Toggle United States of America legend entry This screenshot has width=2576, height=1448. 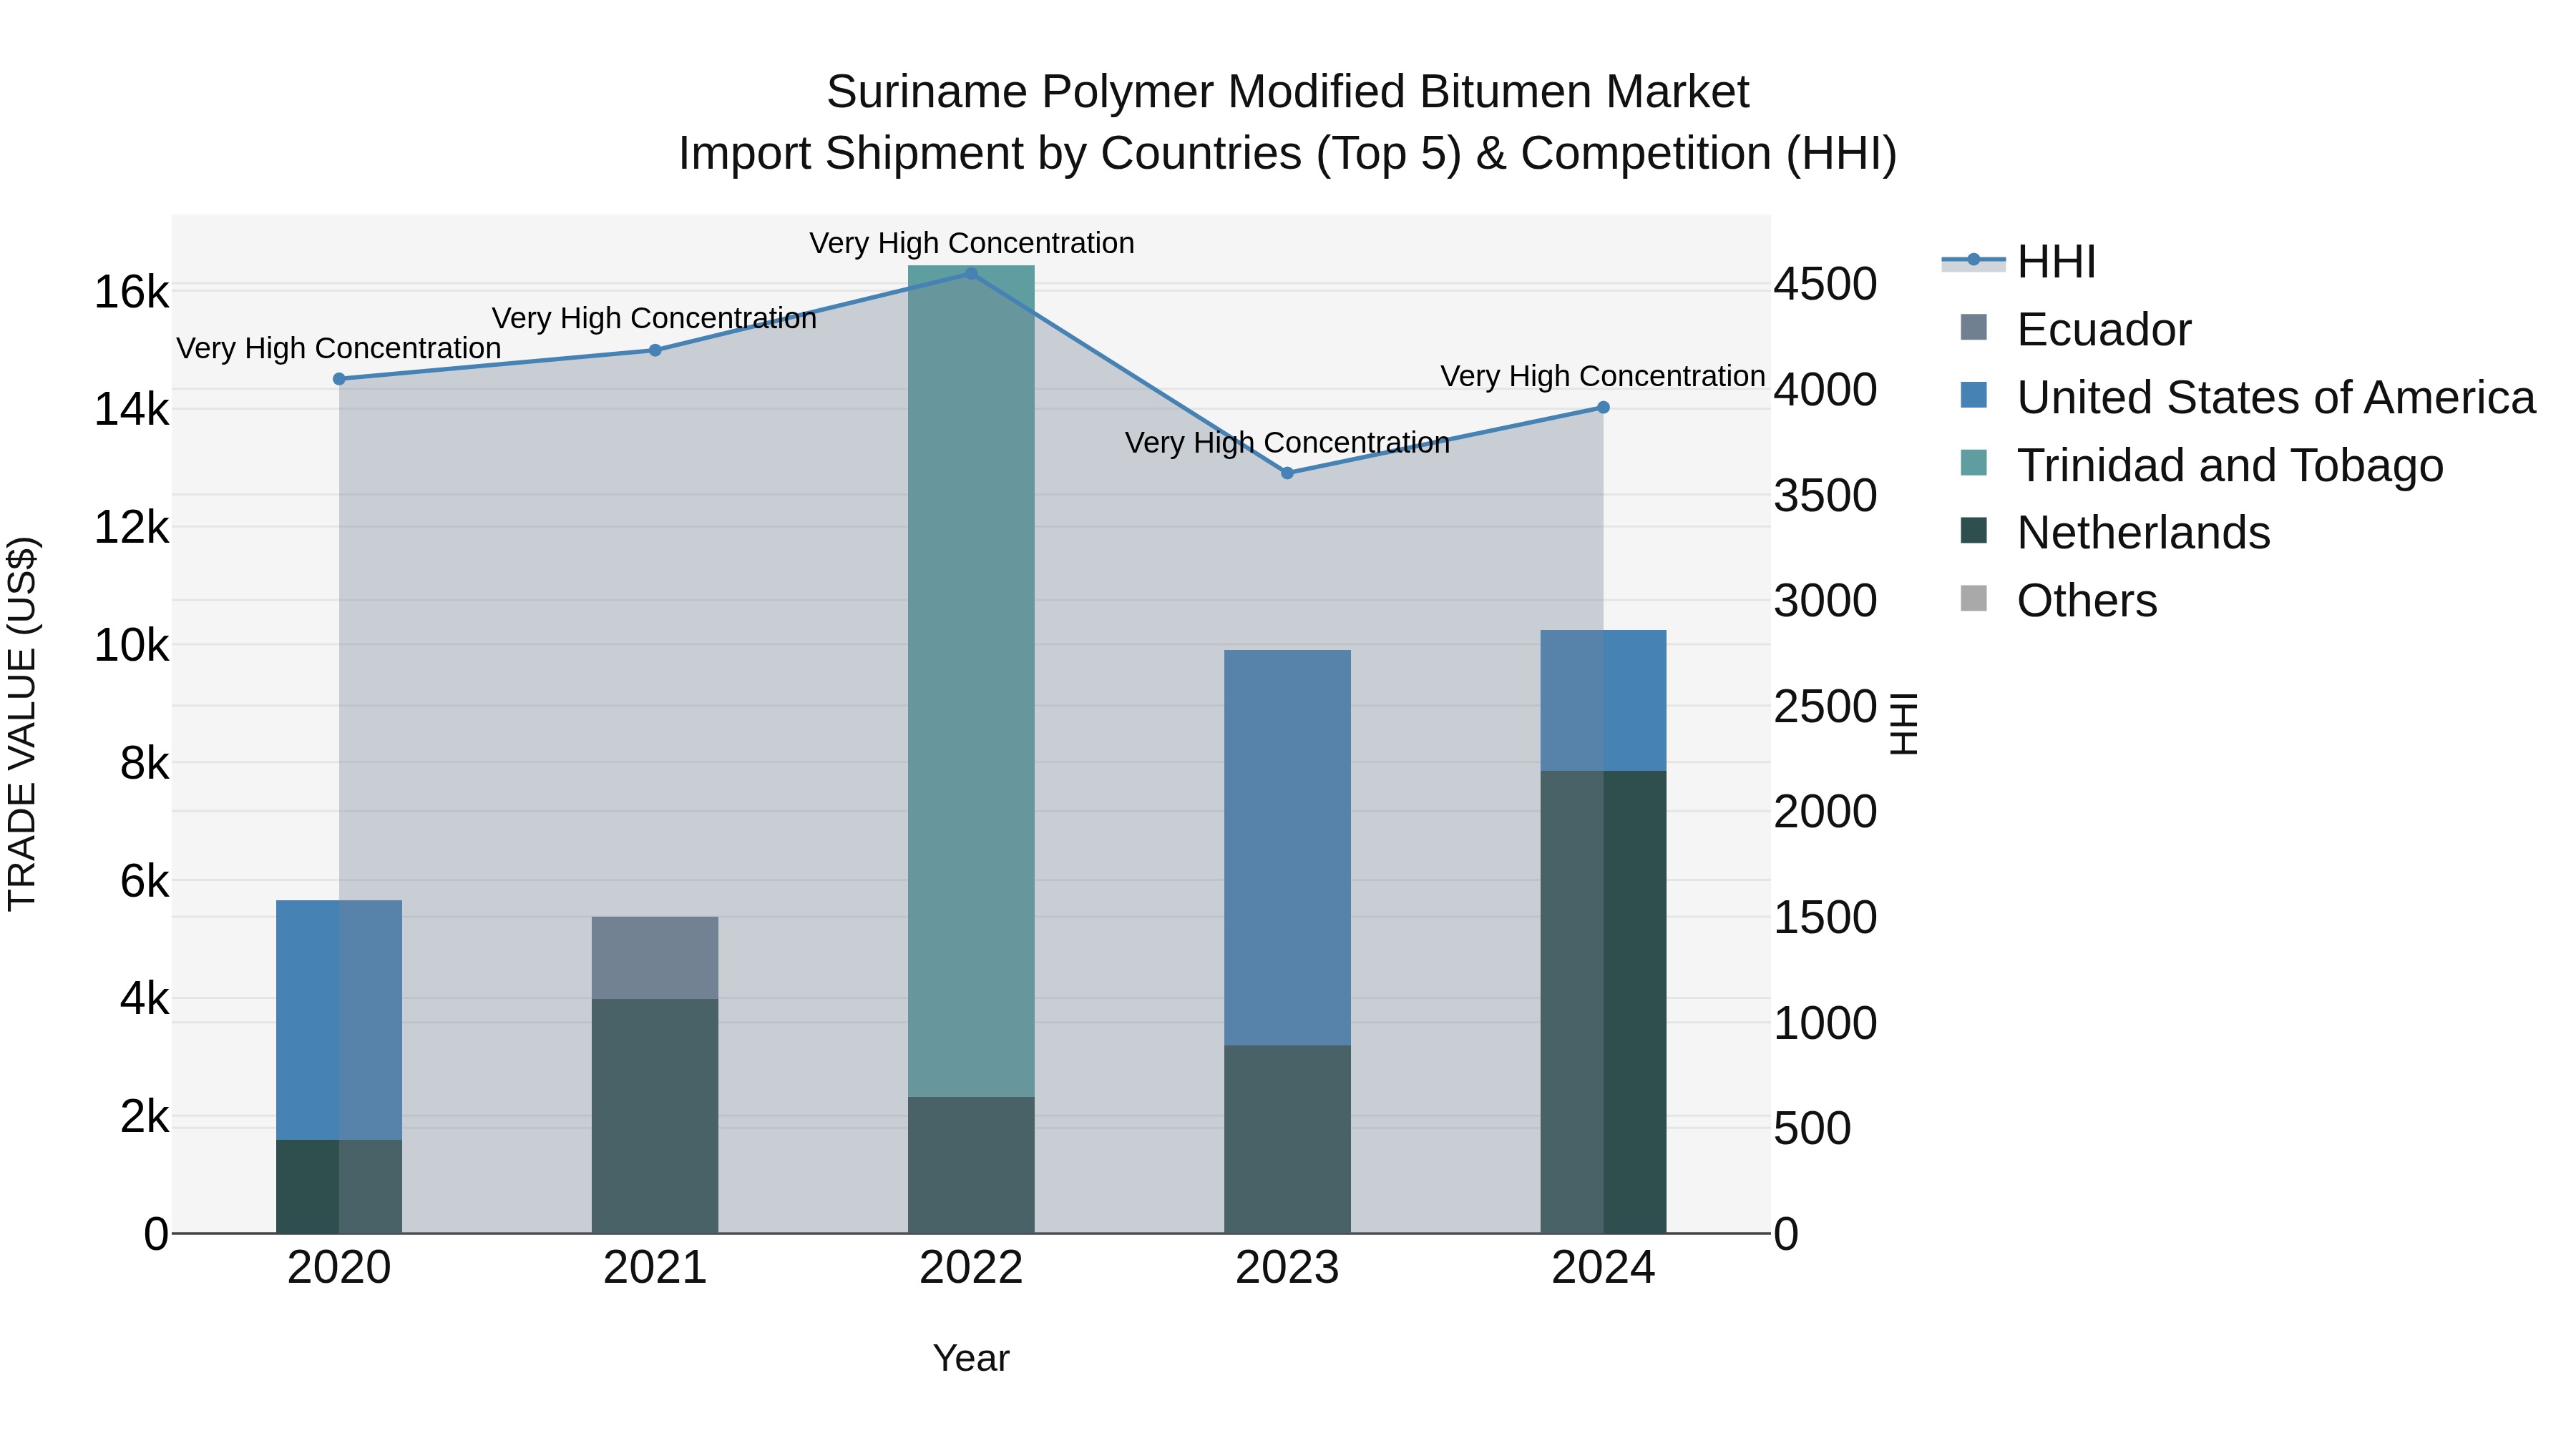click(x=2247, y=398)
